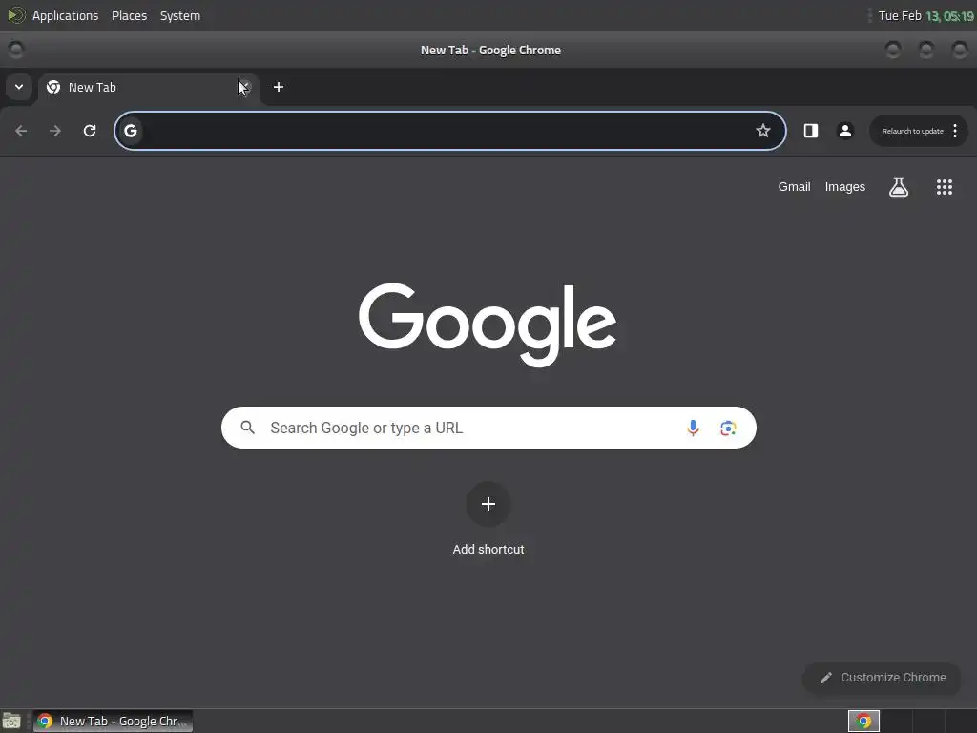
Task: Click the magnifier icon in search box
Action: [247, 428]
